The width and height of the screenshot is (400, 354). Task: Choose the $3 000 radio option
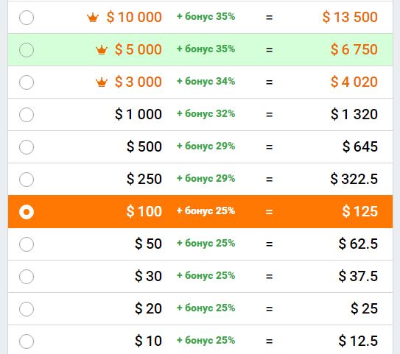tap(27, 82)
